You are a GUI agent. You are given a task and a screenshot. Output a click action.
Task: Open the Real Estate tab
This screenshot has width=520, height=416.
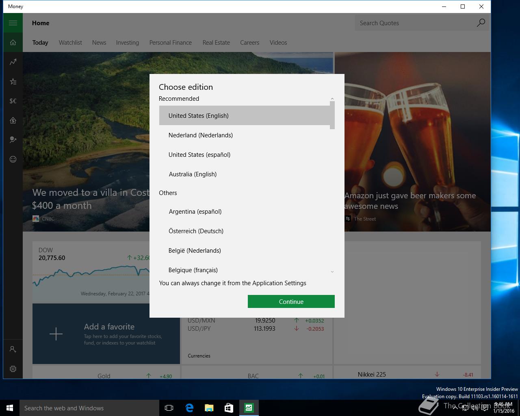[216, 43]
